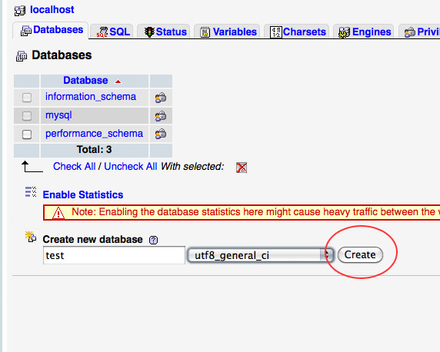
Task: Click the localhost server icon
Action: point(20,11)
